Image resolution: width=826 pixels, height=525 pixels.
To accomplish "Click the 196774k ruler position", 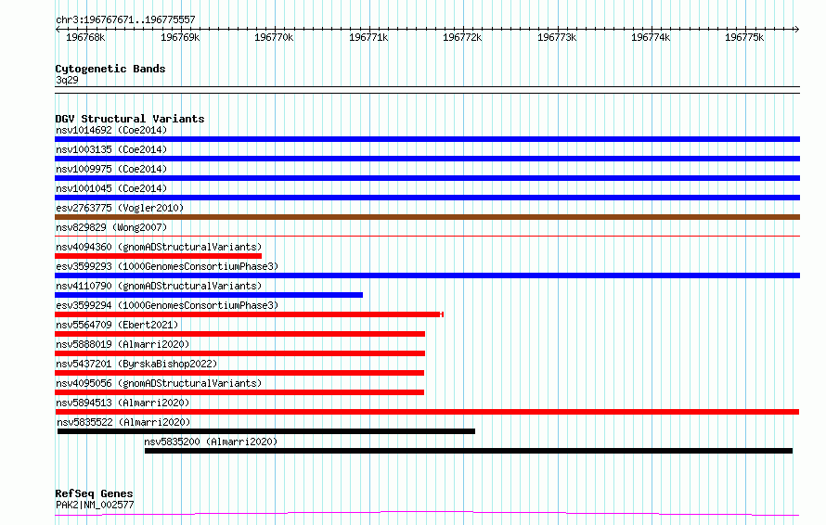I will (652, 37).
